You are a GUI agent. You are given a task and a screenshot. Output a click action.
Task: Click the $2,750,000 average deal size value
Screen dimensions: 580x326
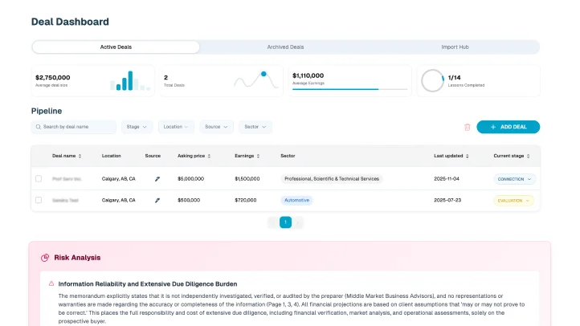pos(52,78)
